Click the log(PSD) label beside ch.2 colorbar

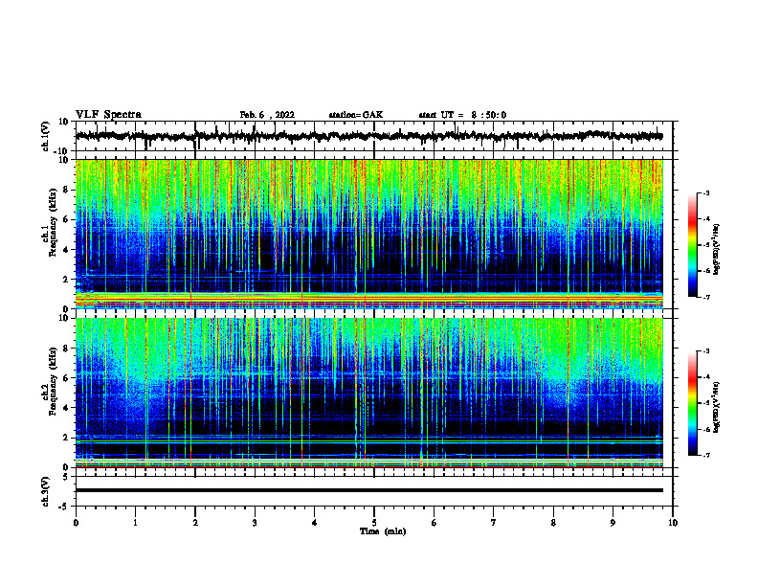717,407
